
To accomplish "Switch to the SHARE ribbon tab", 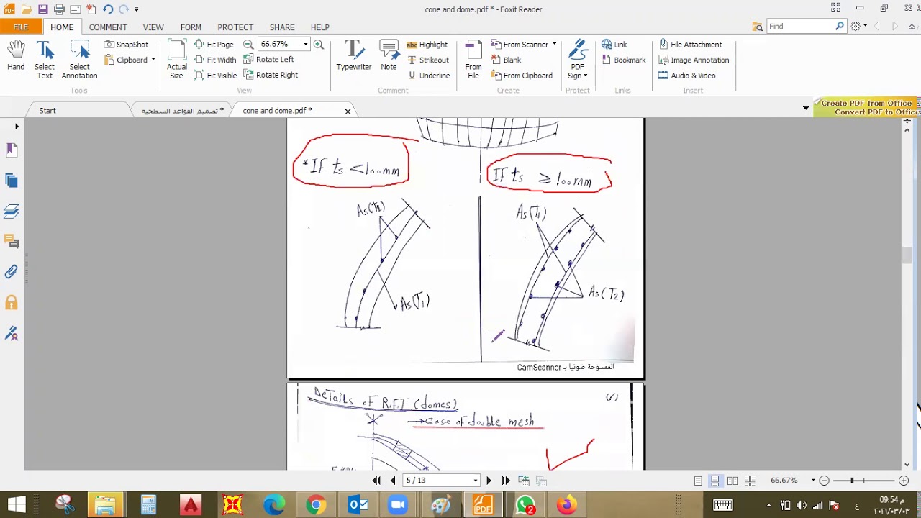I will [282, 27].
